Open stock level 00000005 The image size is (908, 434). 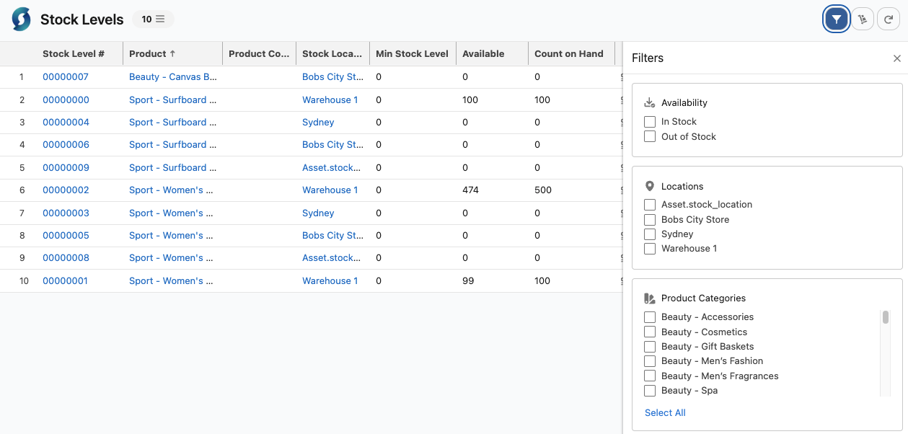tap(66, 236)
